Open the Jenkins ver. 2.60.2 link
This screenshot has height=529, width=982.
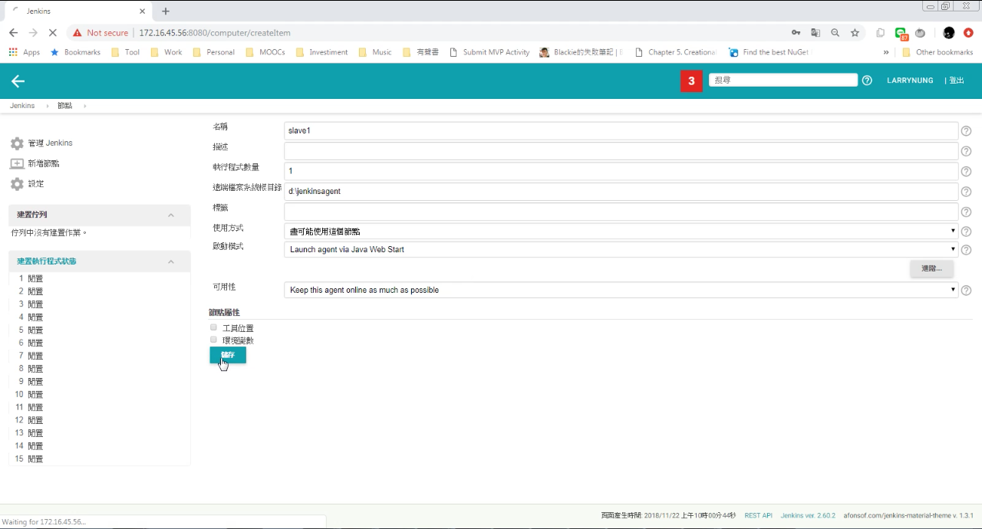808,516
